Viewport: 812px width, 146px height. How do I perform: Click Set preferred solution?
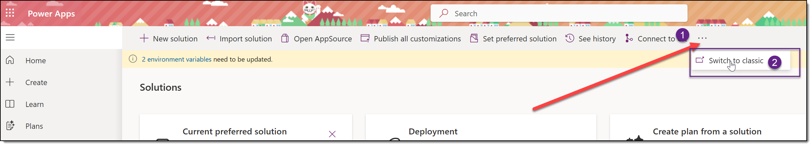(513, 39)
